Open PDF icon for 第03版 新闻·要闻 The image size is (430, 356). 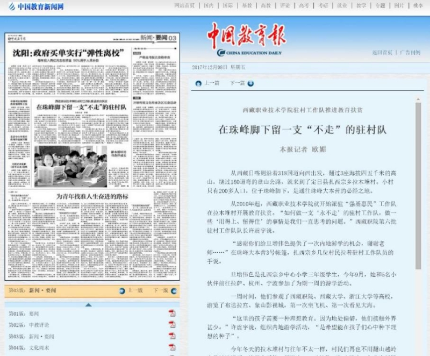172,336
